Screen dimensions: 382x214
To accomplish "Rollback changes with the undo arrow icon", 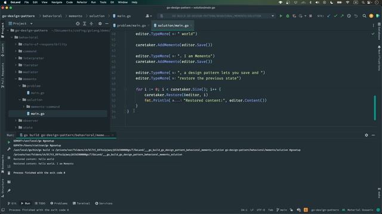I will coord(356,16).
